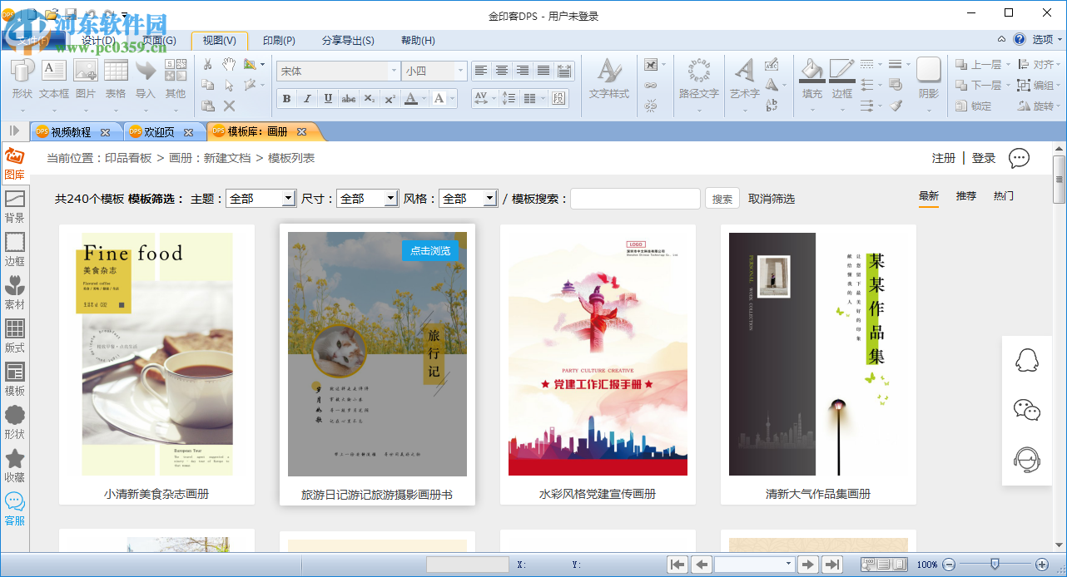Viewport: 1067px width, 577px height.
Task: Open 客服 chat in sidebar
Action: pyautogui.click(x=15, y=508)
